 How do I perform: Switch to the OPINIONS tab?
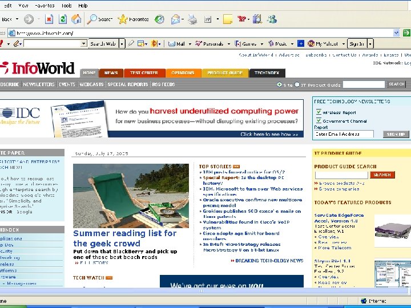point(183,73)
